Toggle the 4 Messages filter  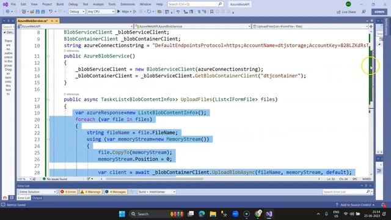pyautogui.click(x=115, y=192)
